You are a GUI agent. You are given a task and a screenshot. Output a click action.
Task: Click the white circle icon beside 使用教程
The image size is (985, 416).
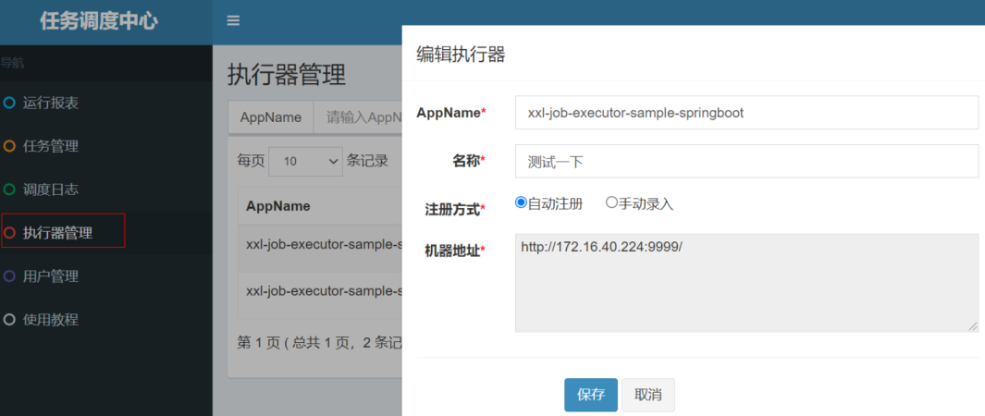(9, 320)
